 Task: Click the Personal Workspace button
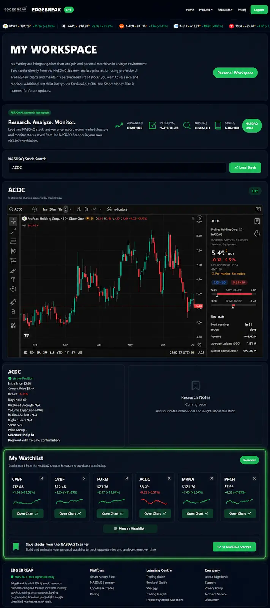click(235, 73)
